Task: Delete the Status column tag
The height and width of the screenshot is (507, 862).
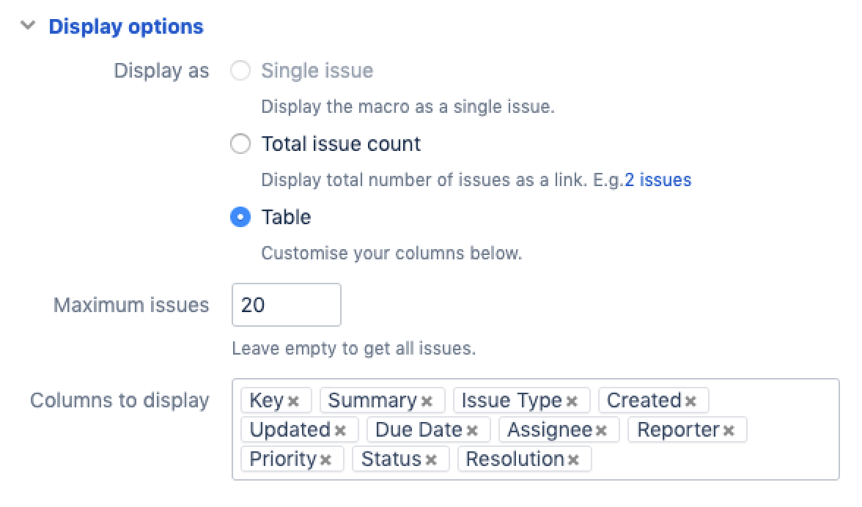Action: (x=432, y=460)
